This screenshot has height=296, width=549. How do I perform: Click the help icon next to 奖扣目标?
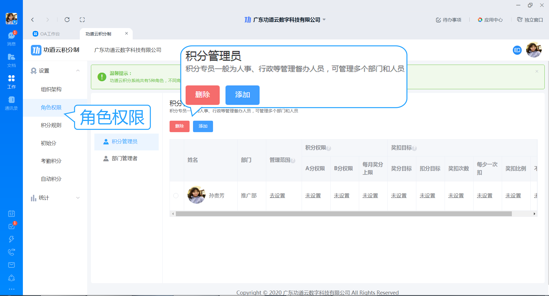coord(414,148)
